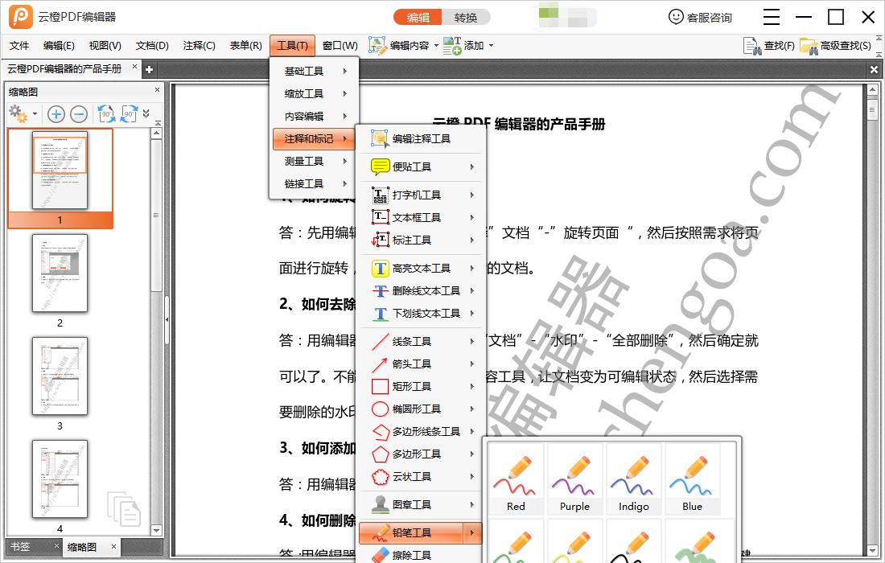The height and width of the screenshot is (563, 885).
Task: Select the 标注工具 callout tool
Action: pos(421,240)
